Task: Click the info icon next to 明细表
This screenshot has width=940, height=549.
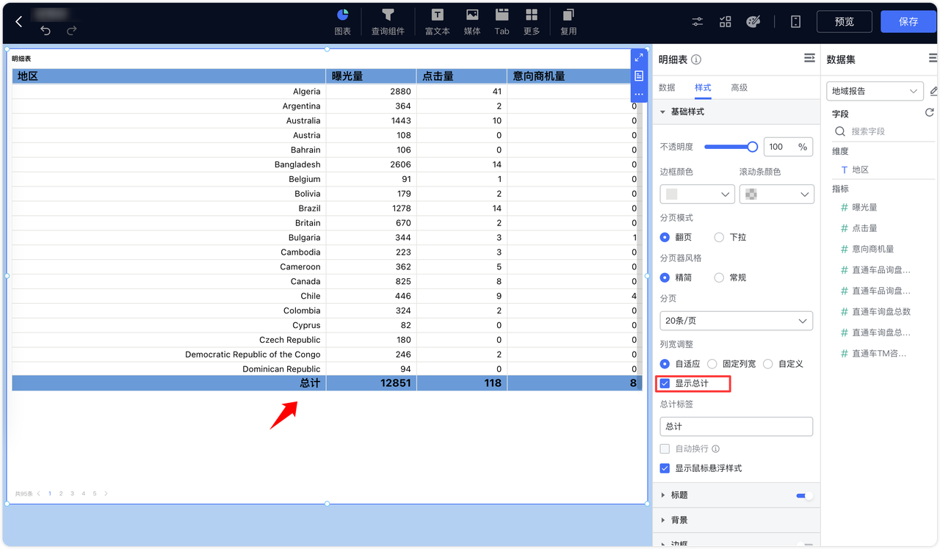Action: pos(696,59)
